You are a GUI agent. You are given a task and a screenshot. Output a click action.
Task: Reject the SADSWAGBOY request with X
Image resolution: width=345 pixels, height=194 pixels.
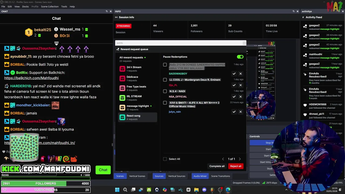click(241, 74)
